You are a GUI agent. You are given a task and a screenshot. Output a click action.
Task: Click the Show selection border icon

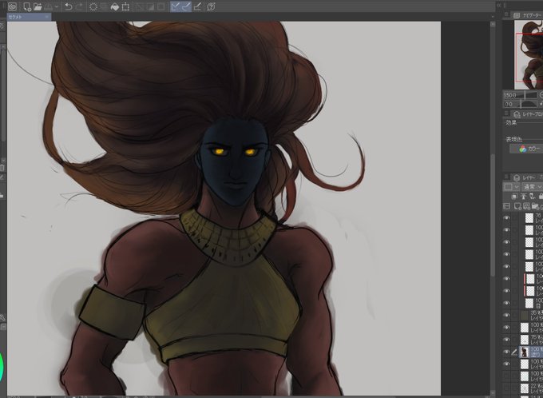161,6
